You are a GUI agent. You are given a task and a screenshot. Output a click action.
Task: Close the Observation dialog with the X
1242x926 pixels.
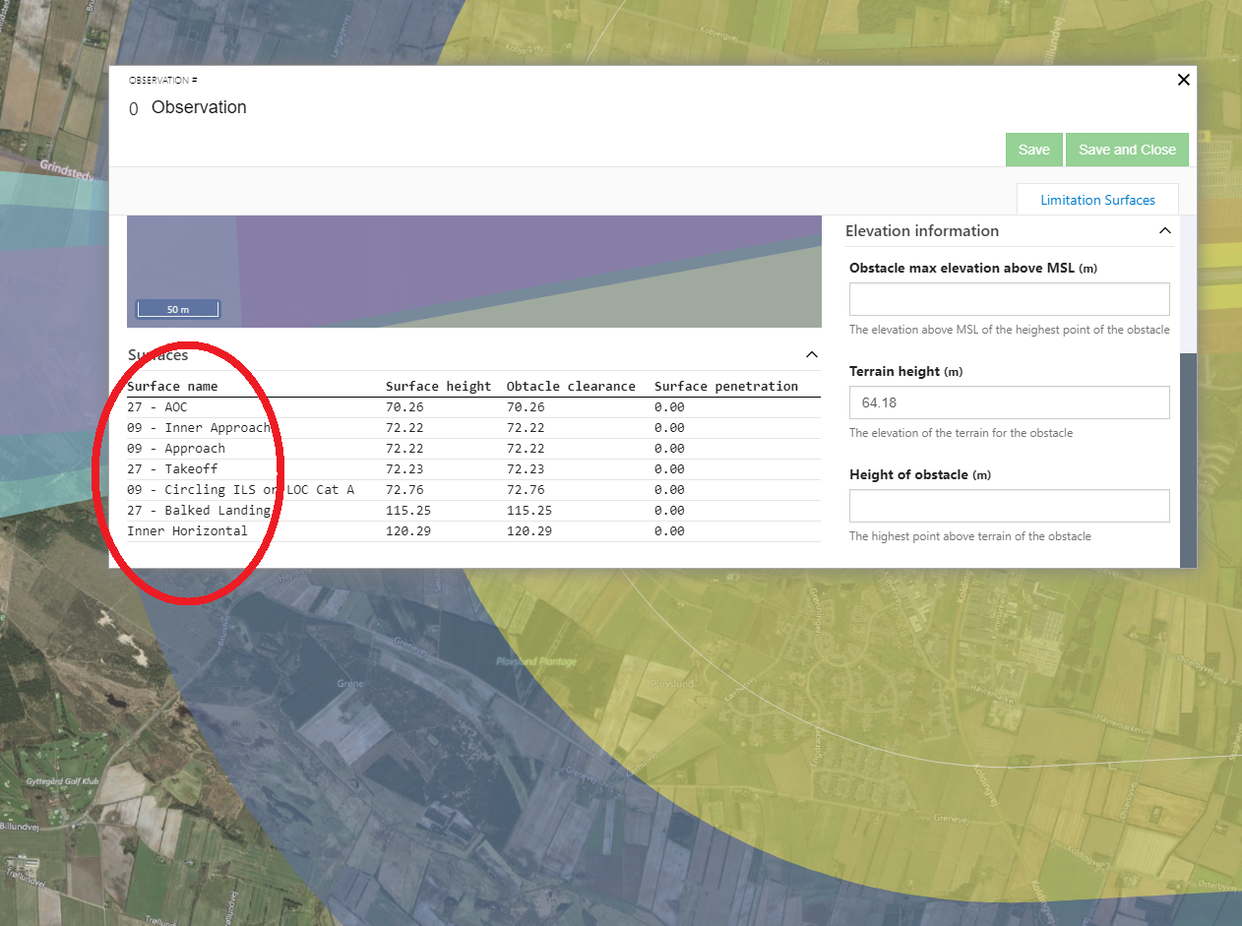[x=1184, y=80]
